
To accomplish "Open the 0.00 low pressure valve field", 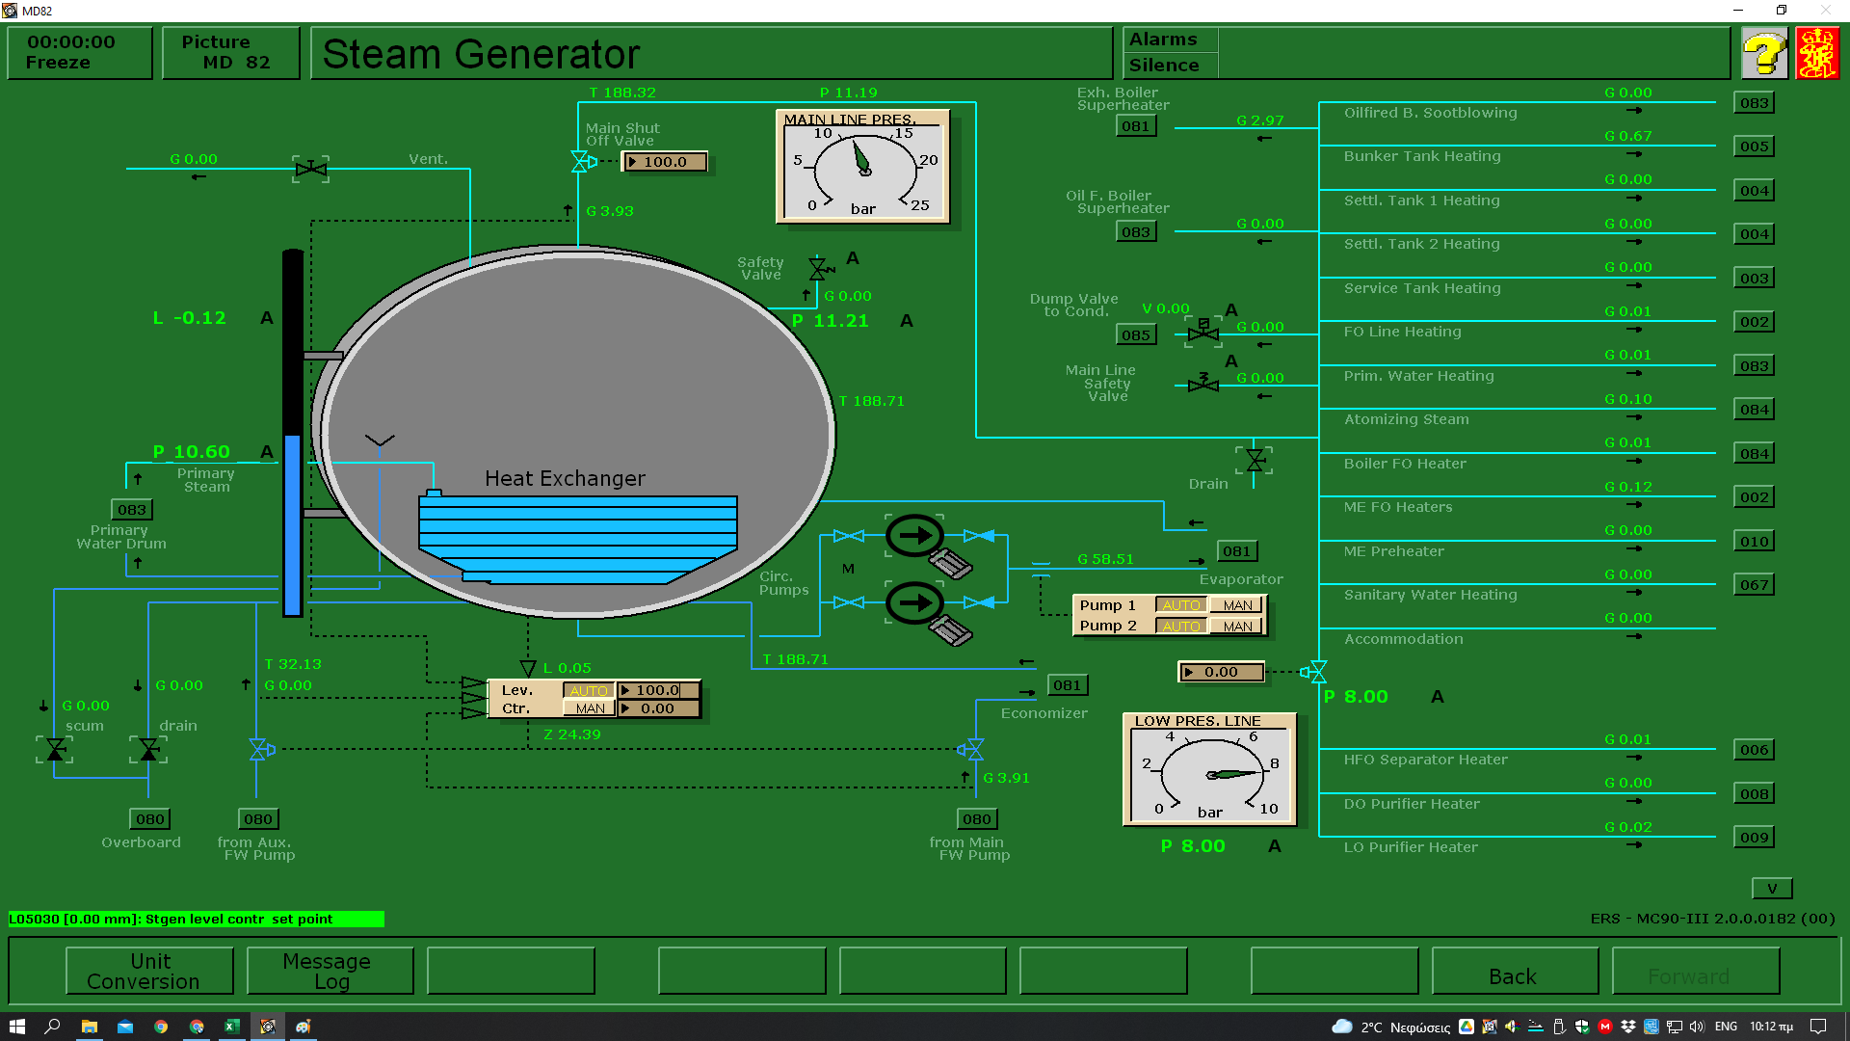I will pos(1221,672).
